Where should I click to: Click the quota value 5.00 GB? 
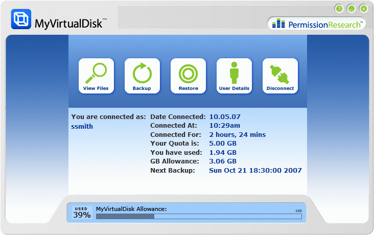pos(223,144)
